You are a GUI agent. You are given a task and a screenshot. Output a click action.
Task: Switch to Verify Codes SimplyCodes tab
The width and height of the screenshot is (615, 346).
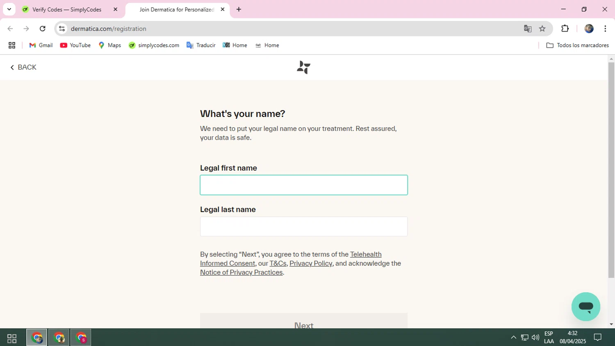point(67,9)
